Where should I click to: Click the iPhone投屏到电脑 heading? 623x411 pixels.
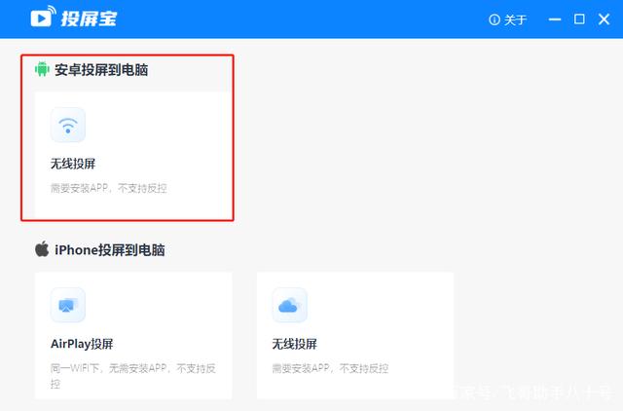tap(110, 250)
